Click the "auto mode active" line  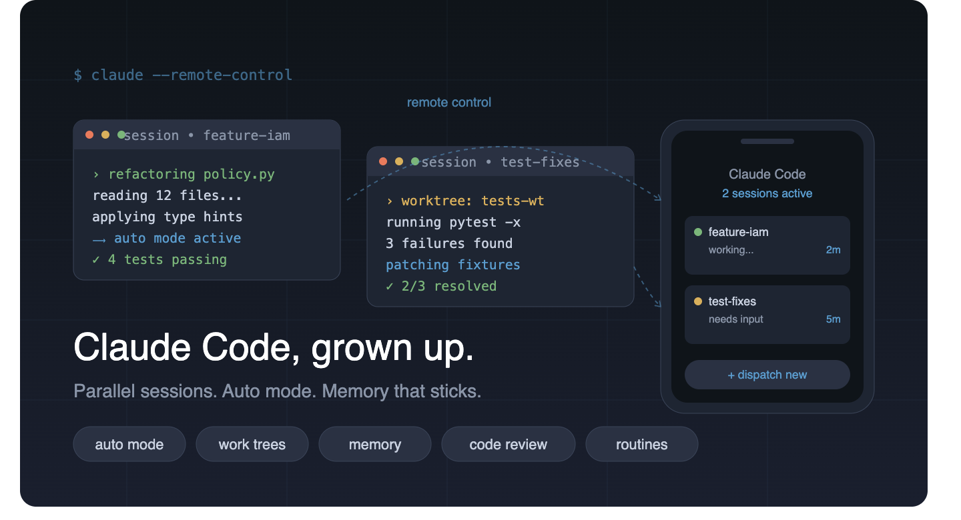coord(167,238)
